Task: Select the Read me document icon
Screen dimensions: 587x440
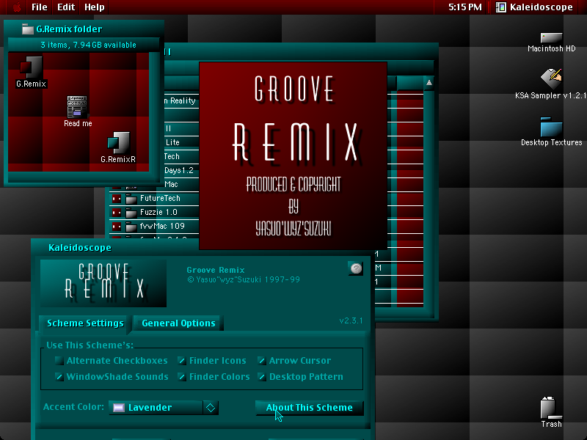Action: [x=77, y=106]
